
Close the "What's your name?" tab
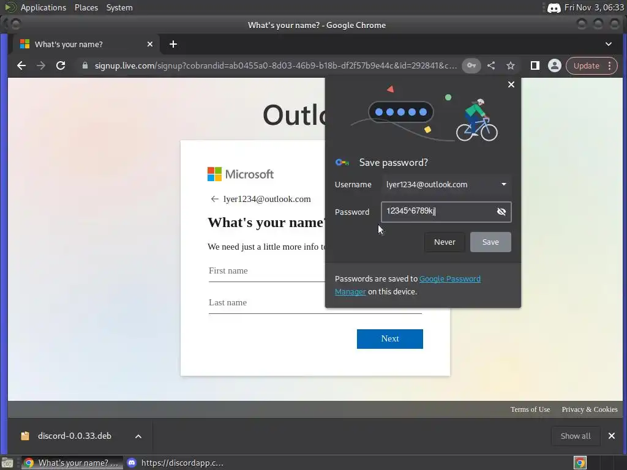click(x=150, y=44)
